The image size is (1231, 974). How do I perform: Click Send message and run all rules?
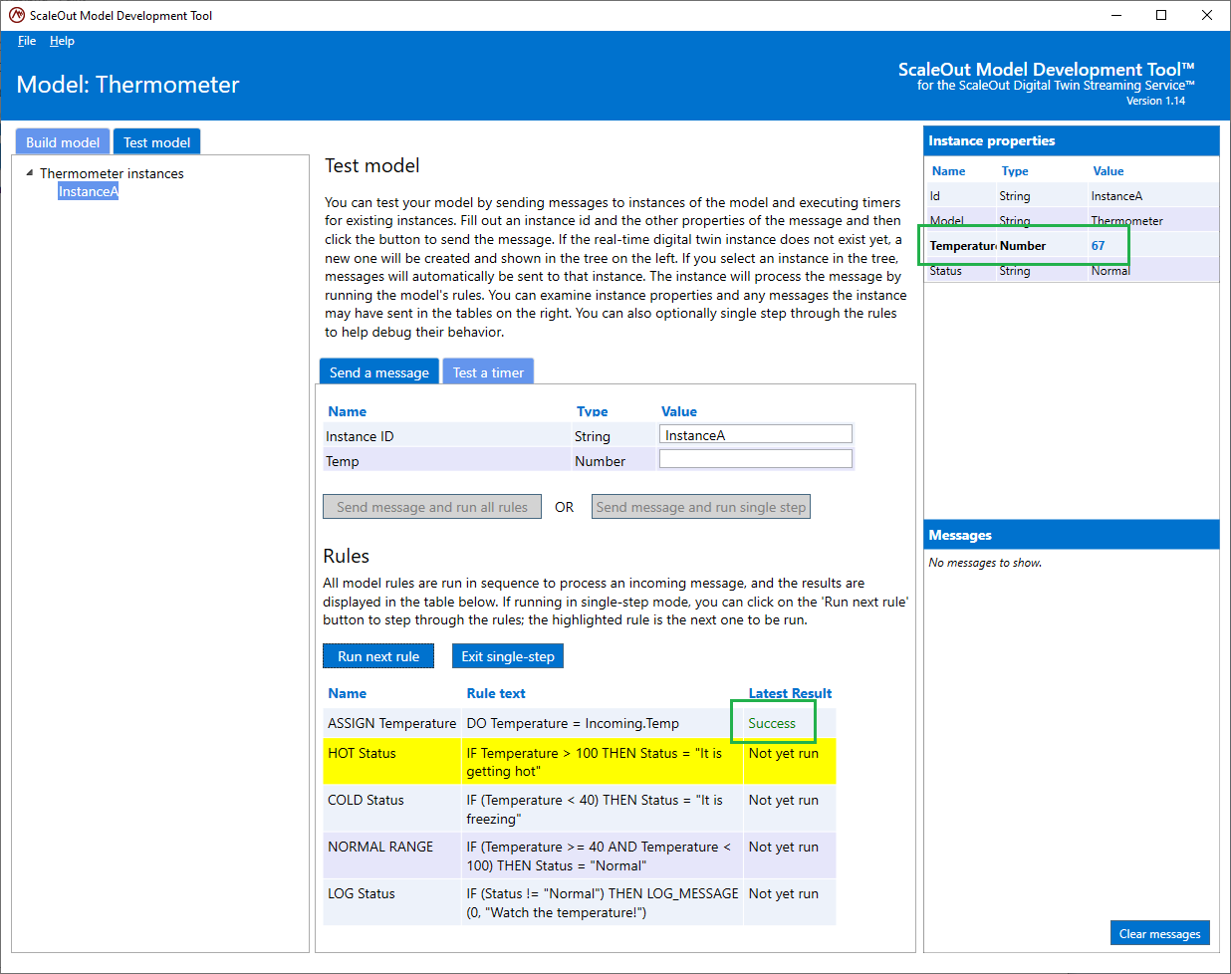coord(432,507)
